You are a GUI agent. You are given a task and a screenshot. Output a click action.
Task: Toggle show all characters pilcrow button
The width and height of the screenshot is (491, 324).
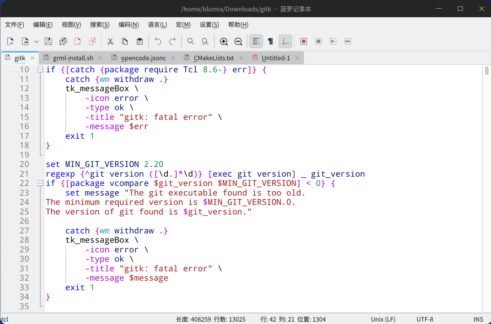pos(271,41)
